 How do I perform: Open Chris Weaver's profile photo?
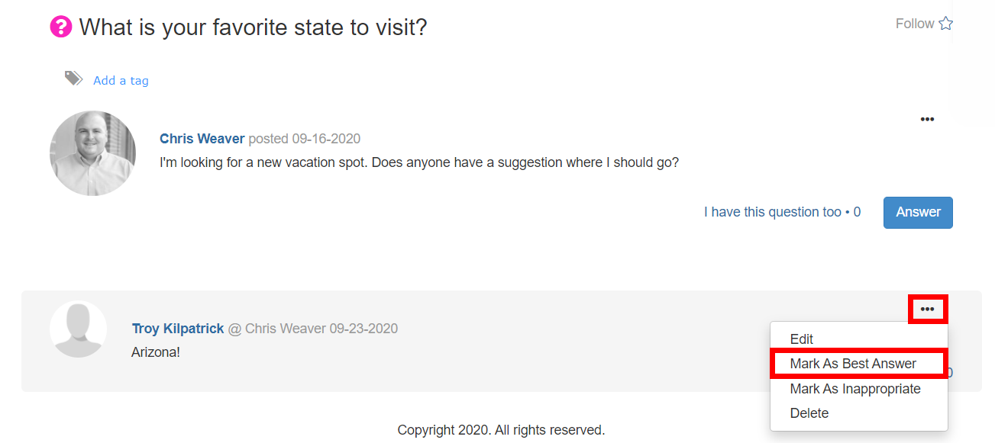coord(92,153)
